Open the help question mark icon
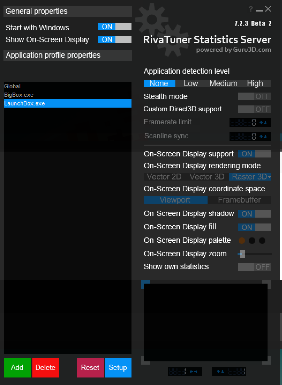282x385 pixels. (x=251, y=9)
